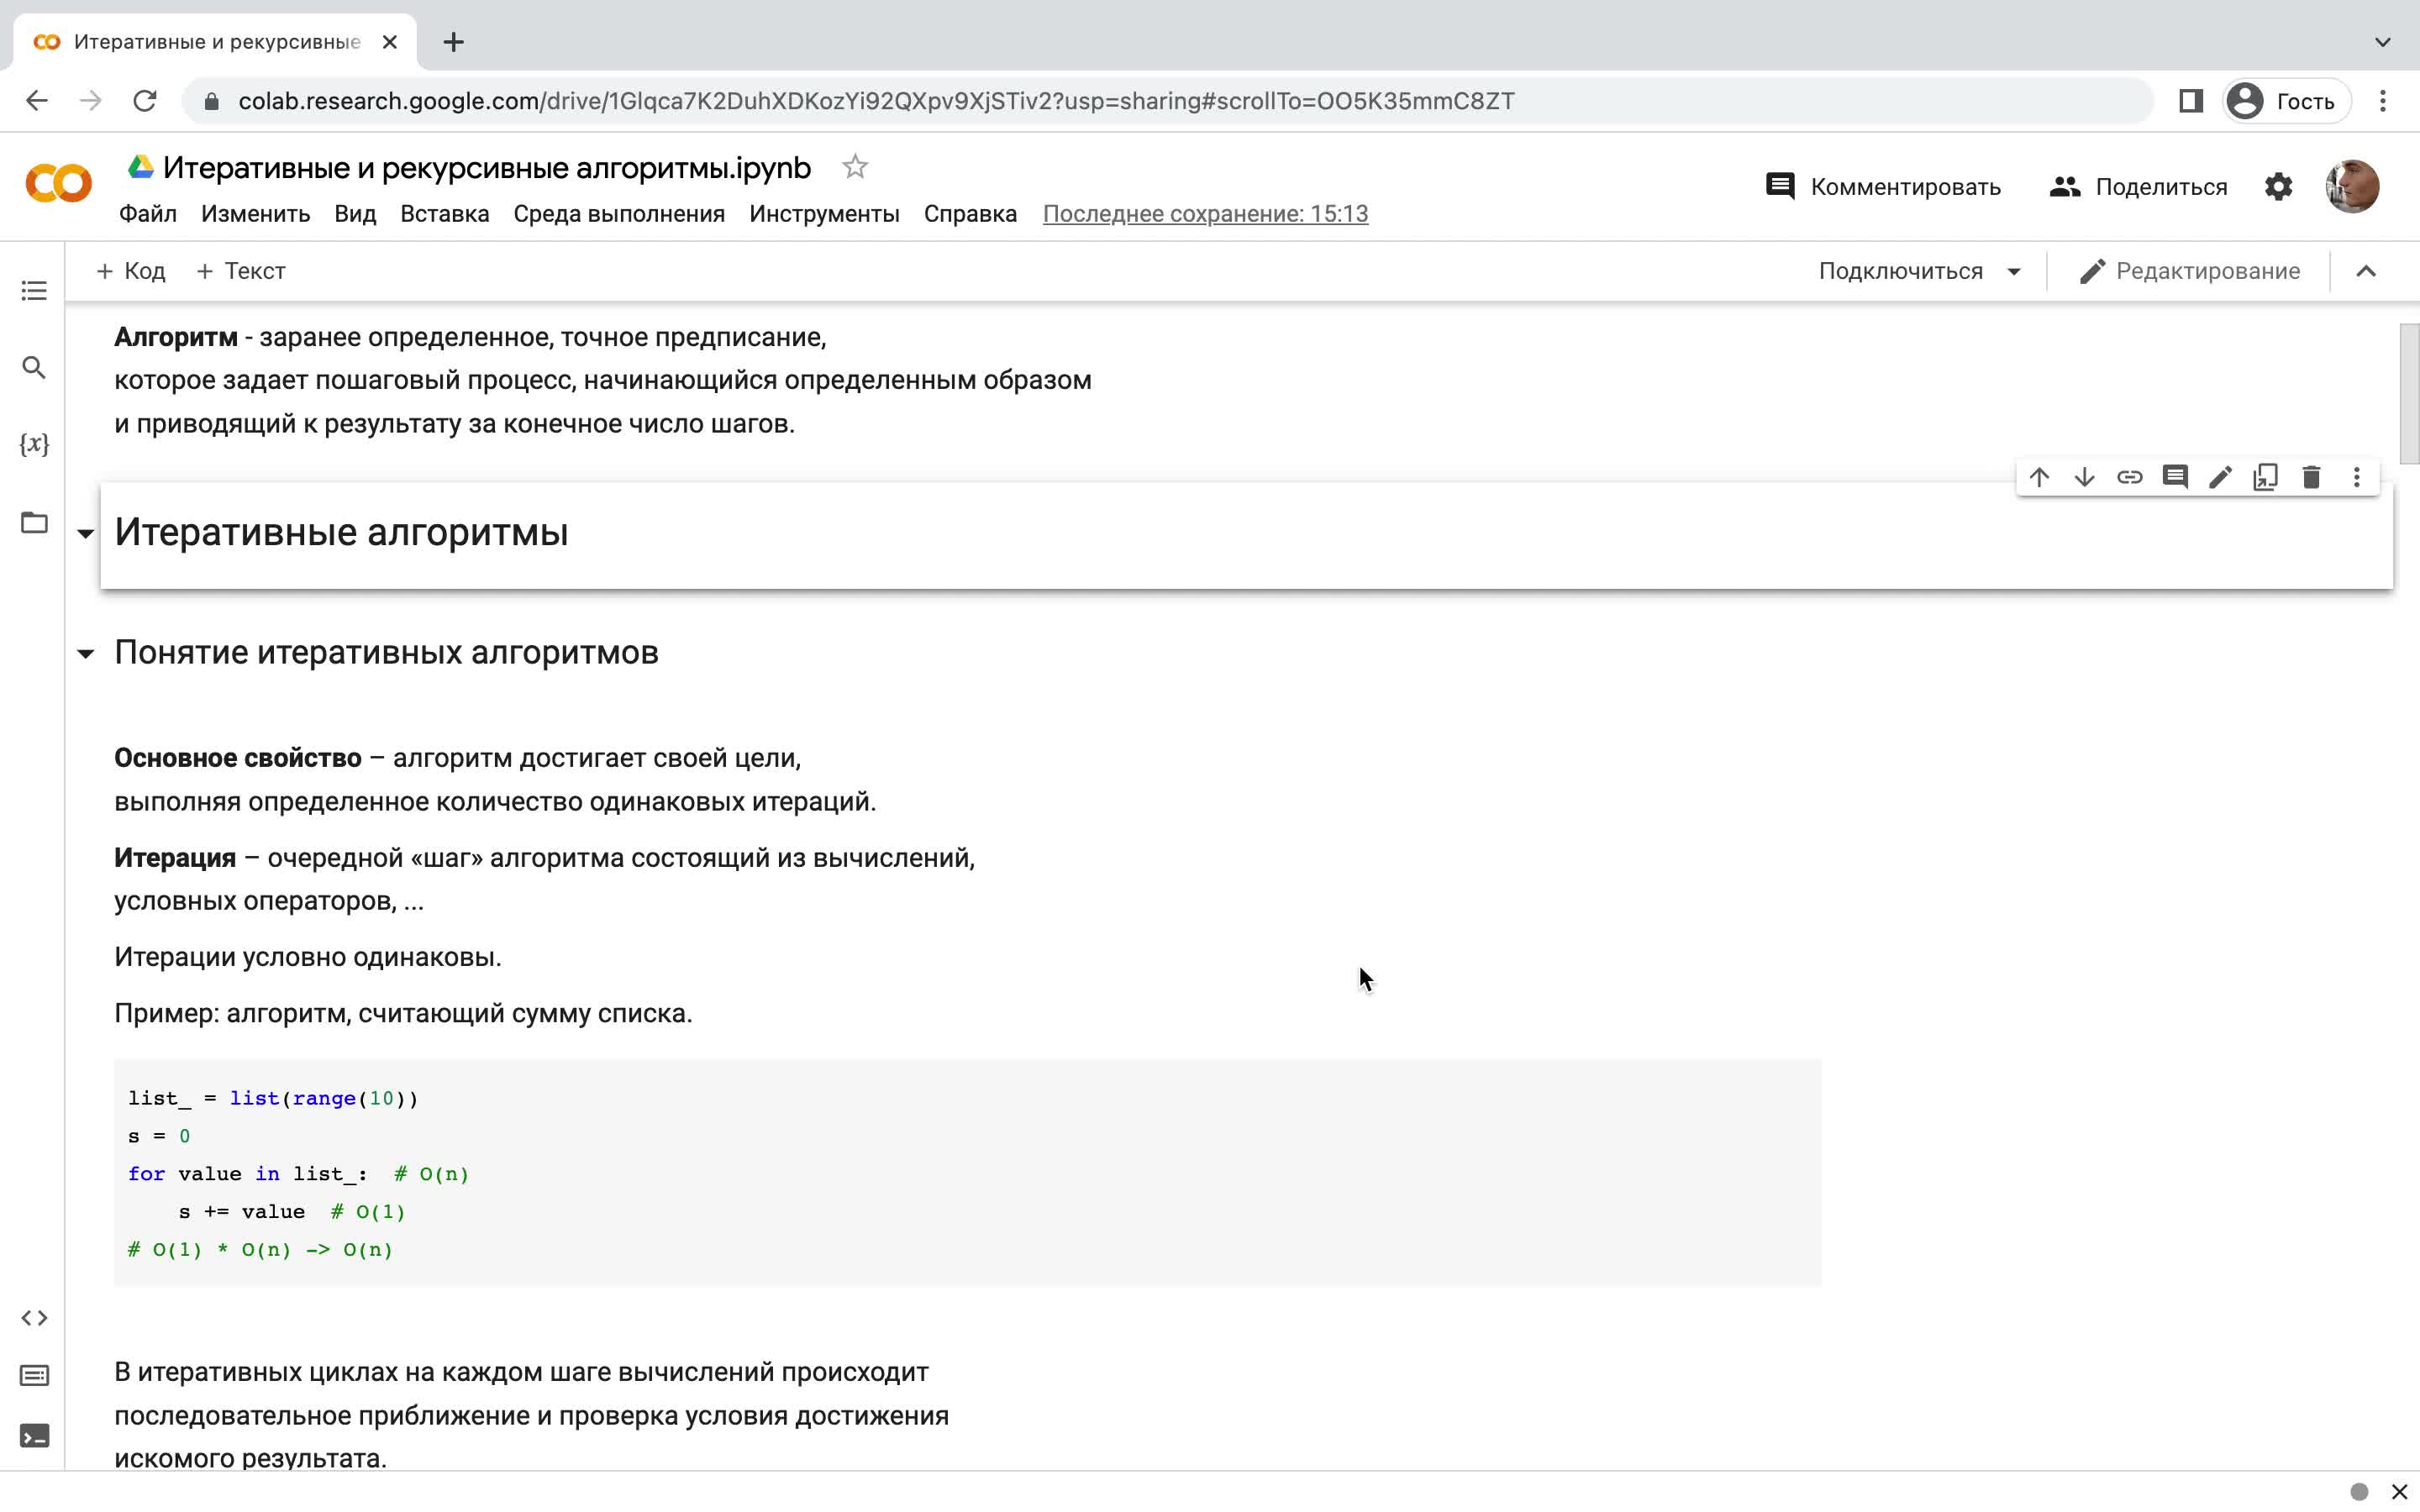Open the terminal icon in sidebar
This screenshot has width=2420, height=1512.
click(34, 1436)
